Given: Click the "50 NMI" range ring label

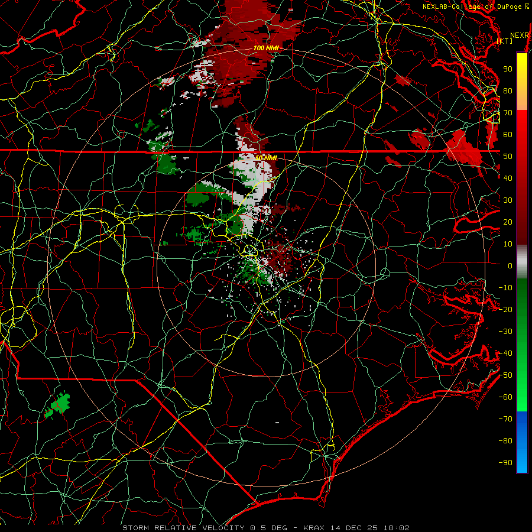Looking at the screenshot, I should [x=266, y=158].
